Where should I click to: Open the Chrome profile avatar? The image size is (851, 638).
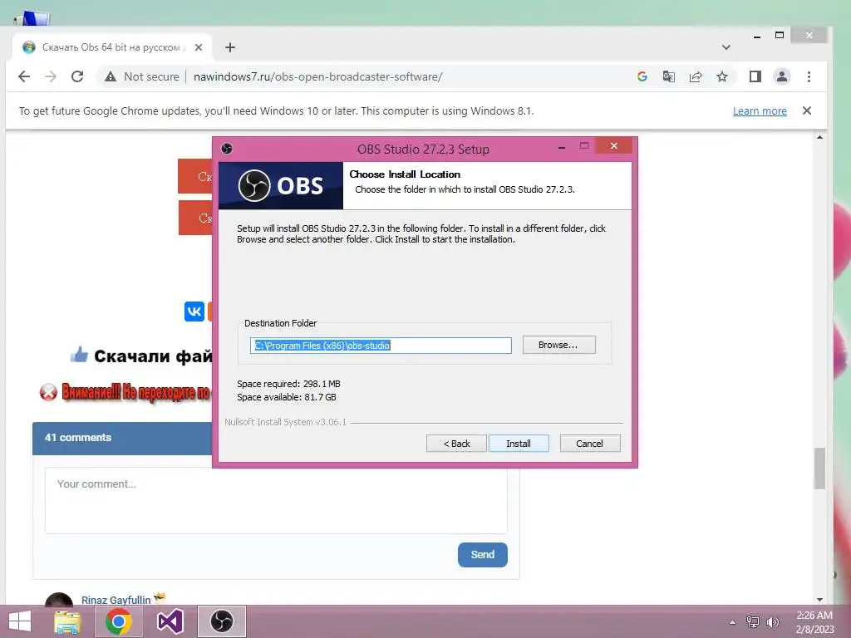click(x=781, y=76)
